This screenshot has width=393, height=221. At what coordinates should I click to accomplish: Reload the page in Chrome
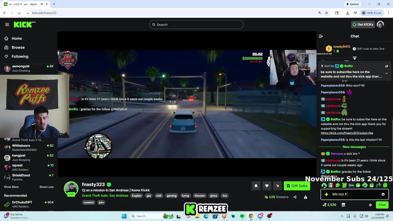[19, 13]
